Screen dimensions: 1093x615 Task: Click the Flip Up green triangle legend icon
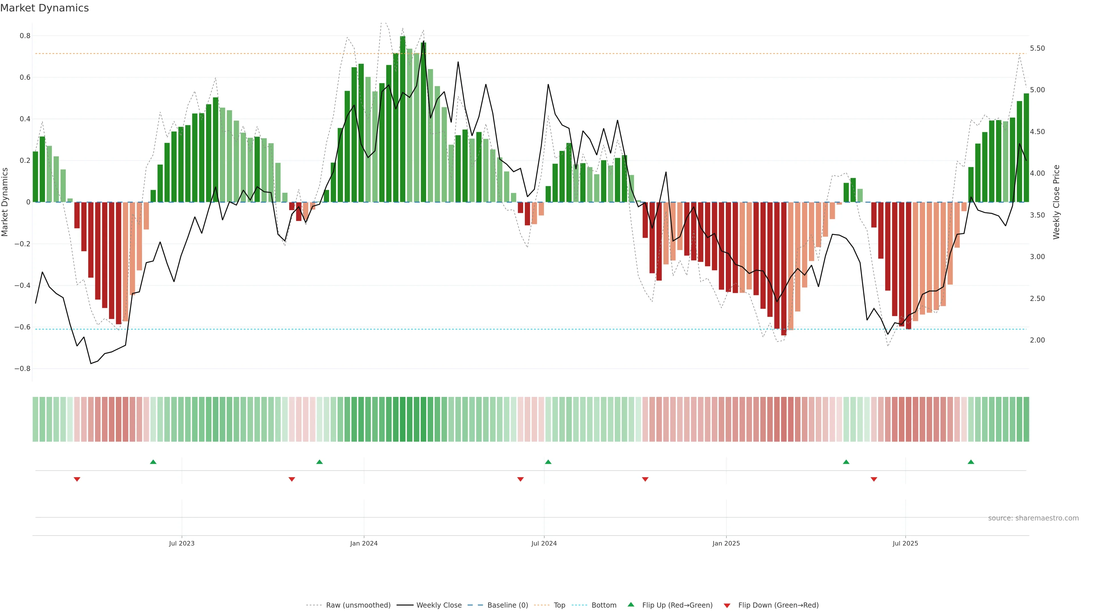coord(630,604)
